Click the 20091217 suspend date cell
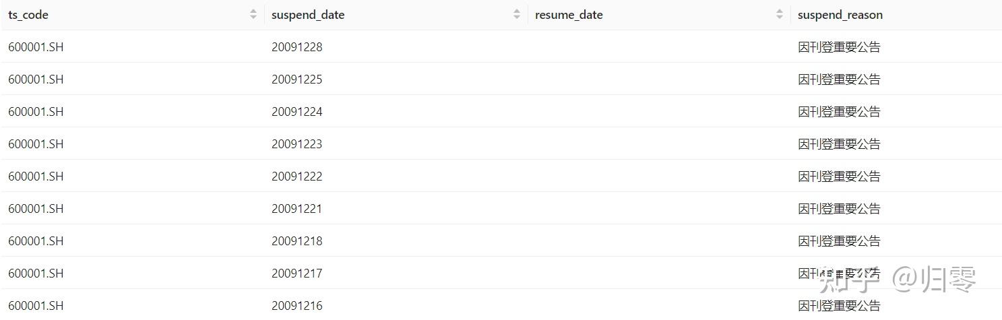Image resolution: width=1002 pixels, height=320 pixels. click(x=297, y=274)
